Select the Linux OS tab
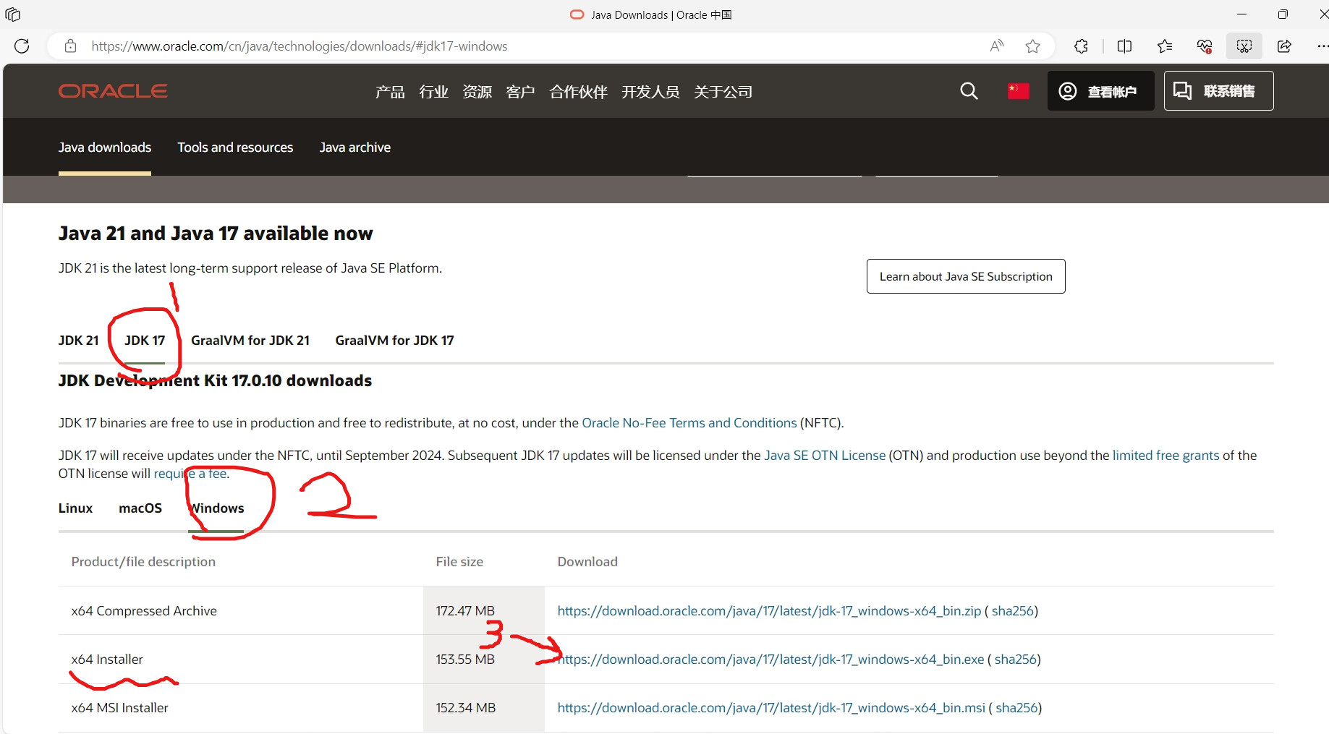This screenshot has width=1329, height=734. pyautogui.click(x=75, y=508)
